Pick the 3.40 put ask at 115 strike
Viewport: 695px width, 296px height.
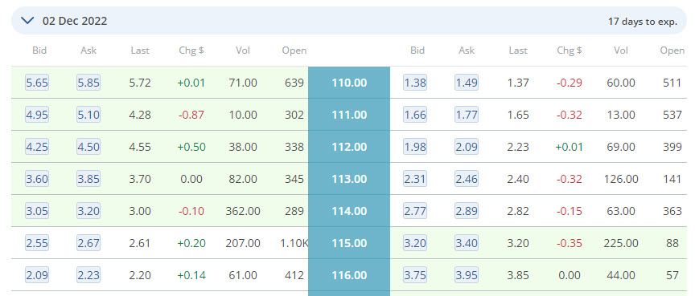pos(467,243)
